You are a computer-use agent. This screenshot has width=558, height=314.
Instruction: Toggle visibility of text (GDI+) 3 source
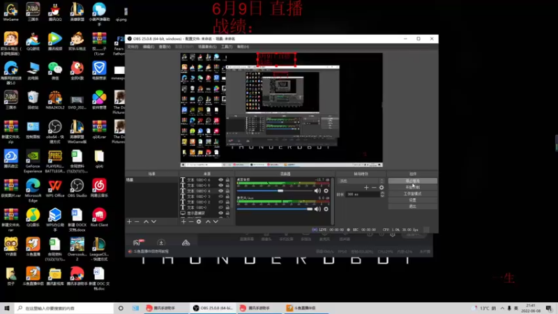[220, 196]
